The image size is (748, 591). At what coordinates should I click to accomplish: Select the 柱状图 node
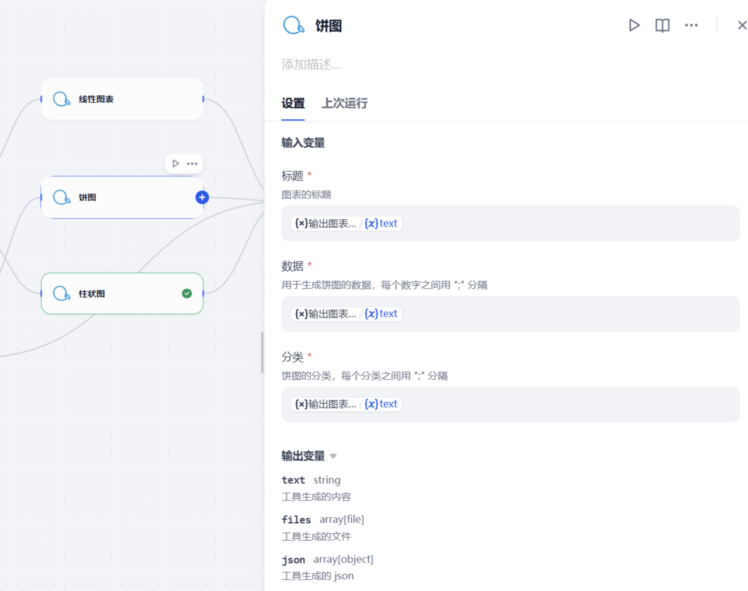click(x=122, y=293)
